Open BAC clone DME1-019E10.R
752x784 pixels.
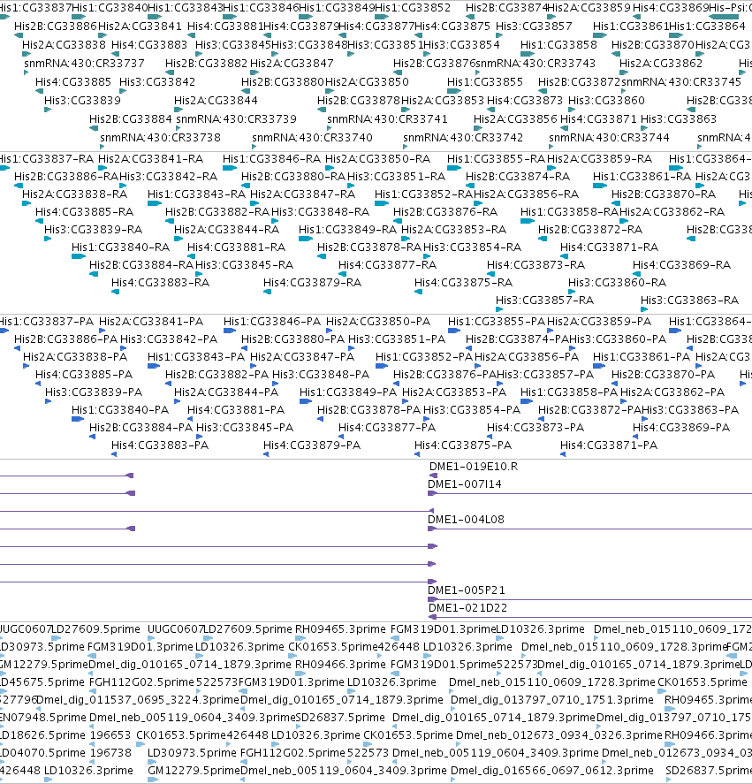click(474, 467)
